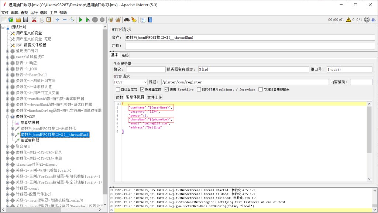This screenshot has width=378, height=213.
Task: Expand 参数为json的POST接口-未参数化 node
Action: click(12, 129)
